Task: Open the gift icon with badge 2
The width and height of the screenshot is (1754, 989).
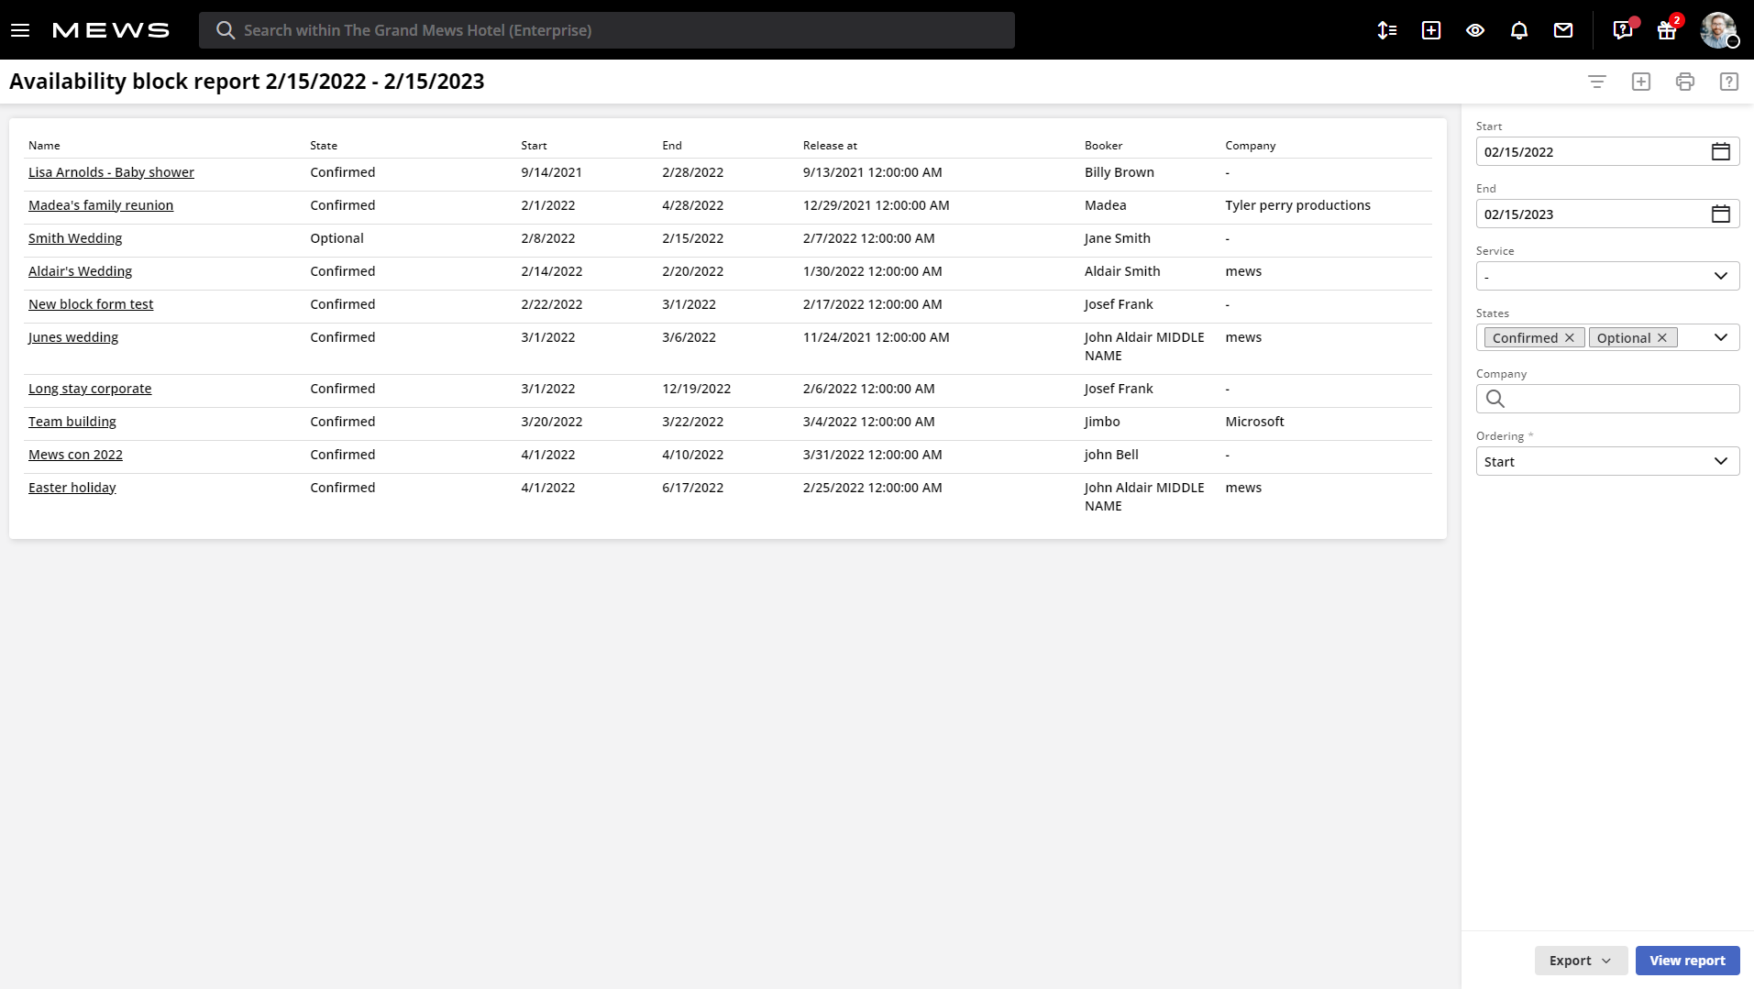Action: pos(1666,29)
